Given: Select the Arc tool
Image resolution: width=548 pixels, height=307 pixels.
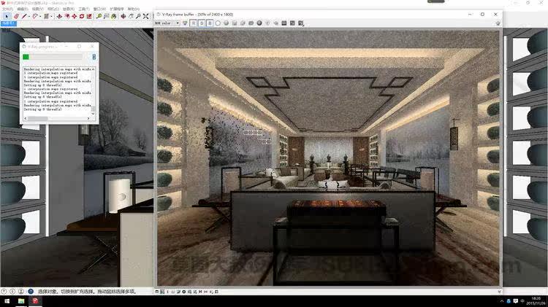Looking at the screenshot, I should 35,16.
